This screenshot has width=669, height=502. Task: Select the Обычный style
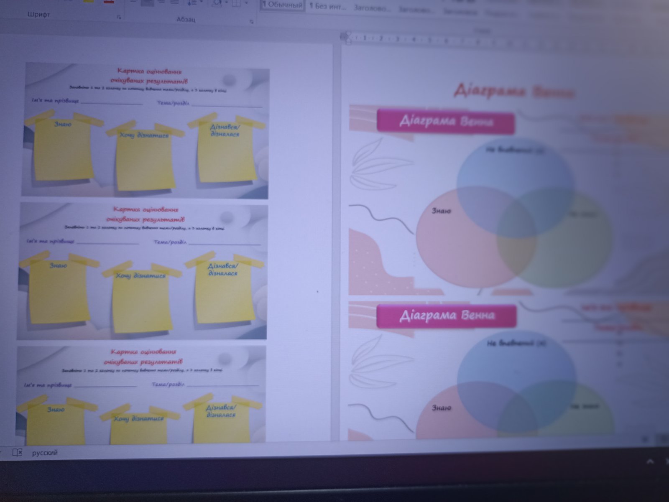pos(282,5)
